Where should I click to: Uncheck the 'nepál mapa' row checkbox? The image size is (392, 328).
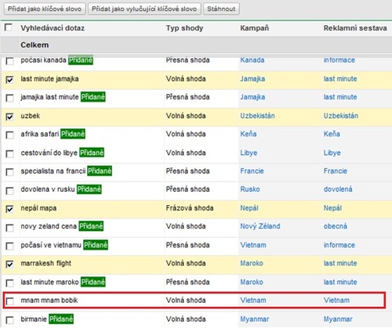(9, 209)
